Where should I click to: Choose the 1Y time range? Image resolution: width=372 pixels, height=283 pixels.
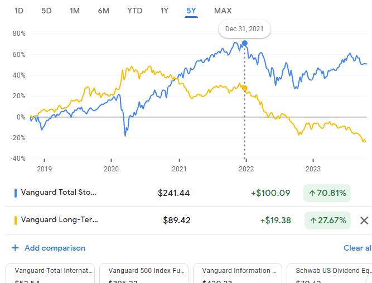point(165,11)
